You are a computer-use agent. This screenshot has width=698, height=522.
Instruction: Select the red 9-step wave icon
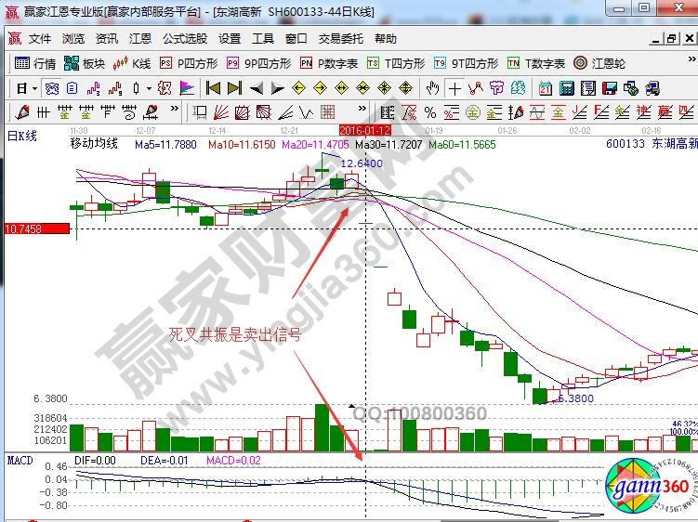[x=115, y=88]
